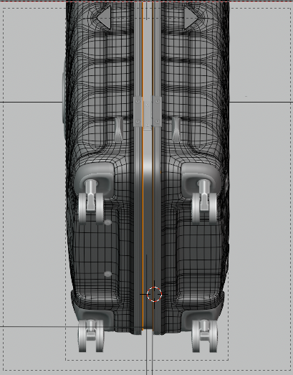Viewport: 293px width, 375px height.
Task: Select the small right foot stud below hinge
Action: coord(176,129)
